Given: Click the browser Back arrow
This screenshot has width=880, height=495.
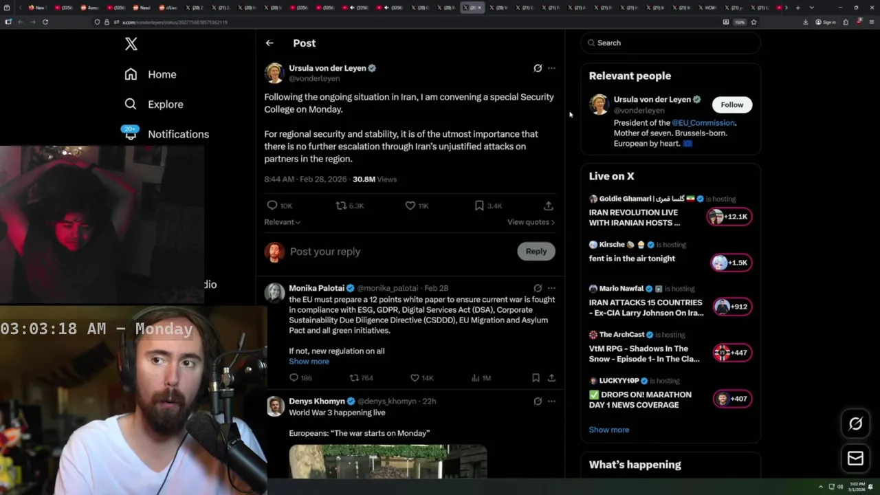Looking at the screenshot, I should point(20,22).
